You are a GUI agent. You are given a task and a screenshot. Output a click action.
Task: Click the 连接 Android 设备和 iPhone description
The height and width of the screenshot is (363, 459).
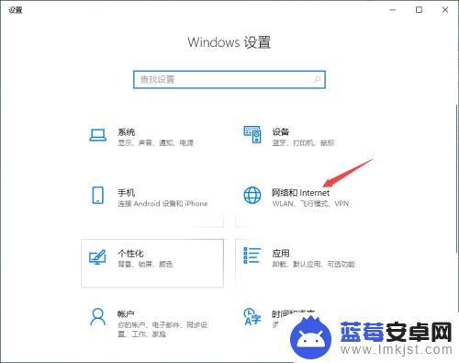tap(162, 203)
